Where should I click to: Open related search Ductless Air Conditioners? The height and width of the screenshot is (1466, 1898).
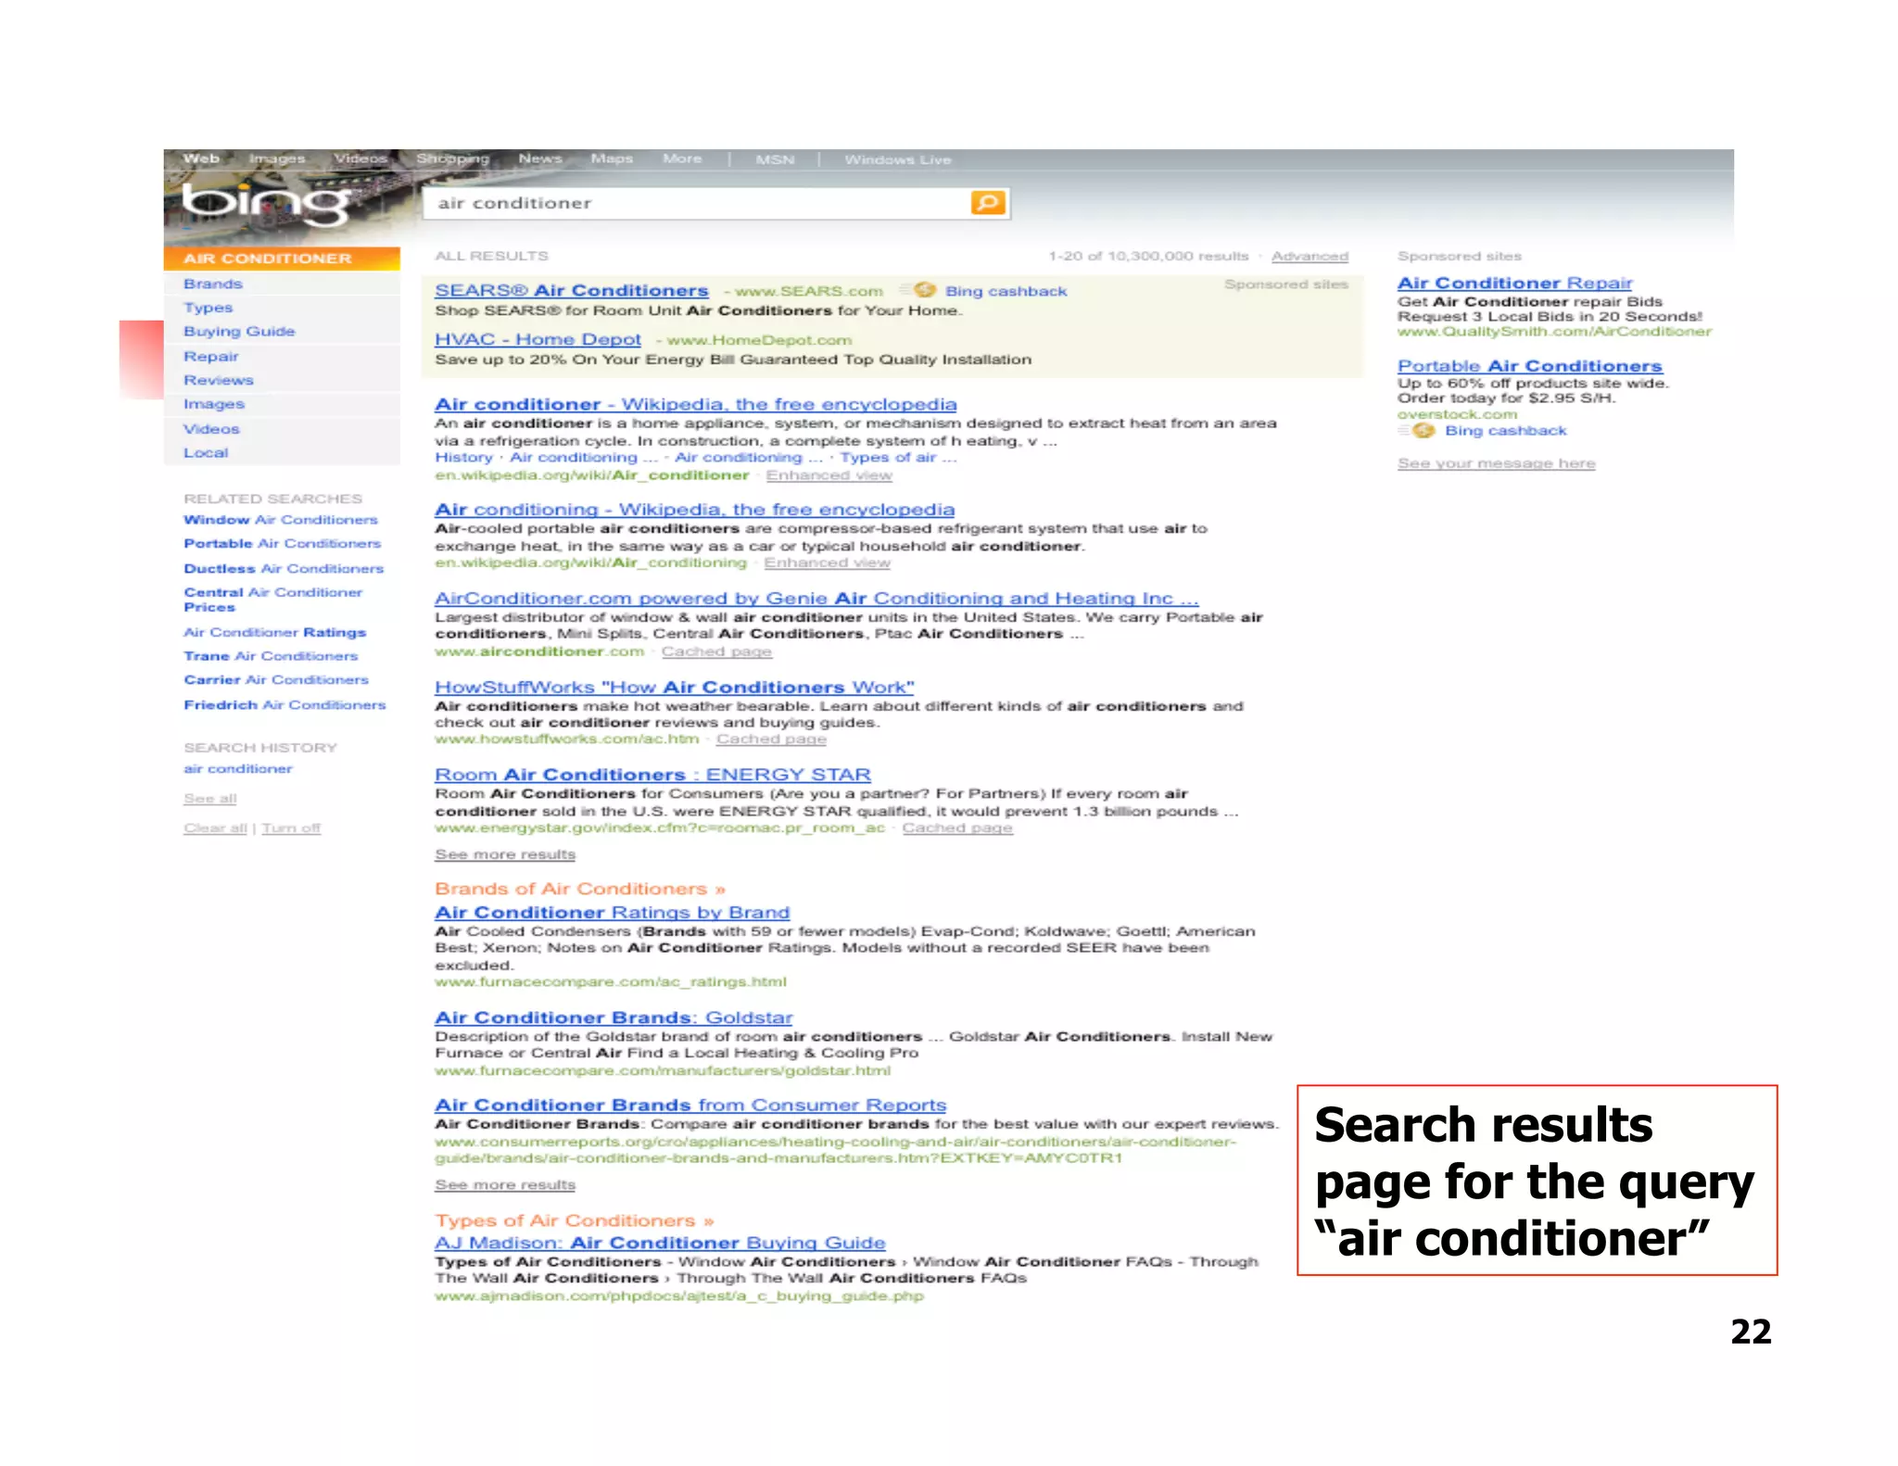(x=284, y=569)
